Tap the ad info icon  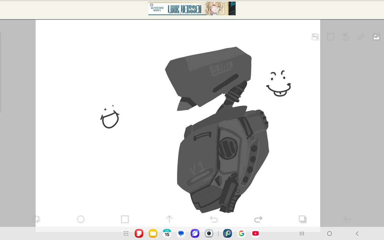pyautogui.click(x=152, y=5)
